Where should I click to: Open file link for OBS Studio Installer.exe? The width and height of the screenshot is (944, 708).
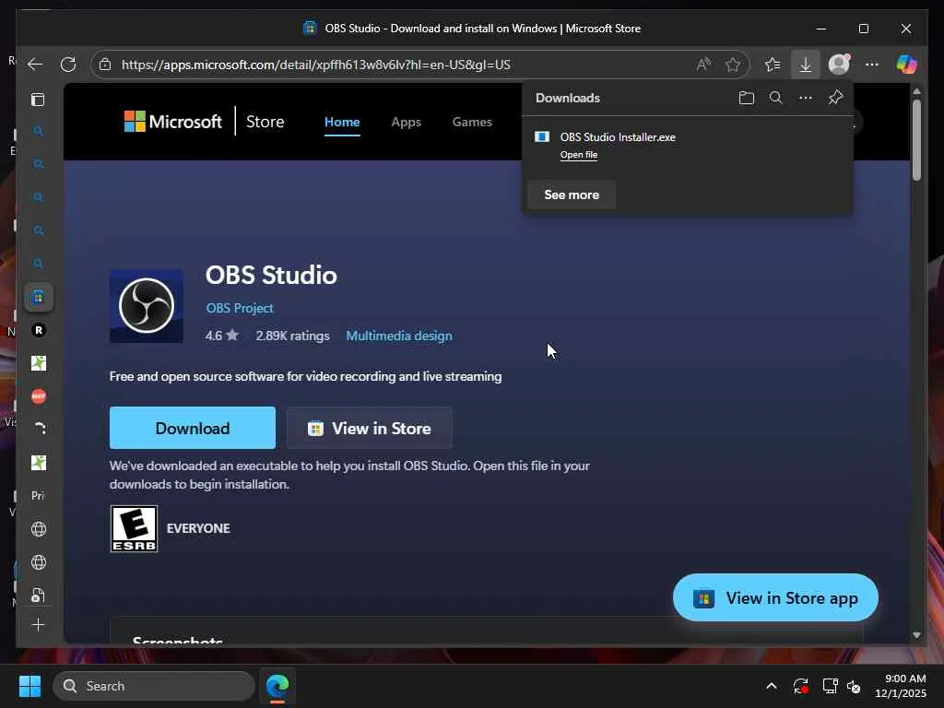coord(579,155)
